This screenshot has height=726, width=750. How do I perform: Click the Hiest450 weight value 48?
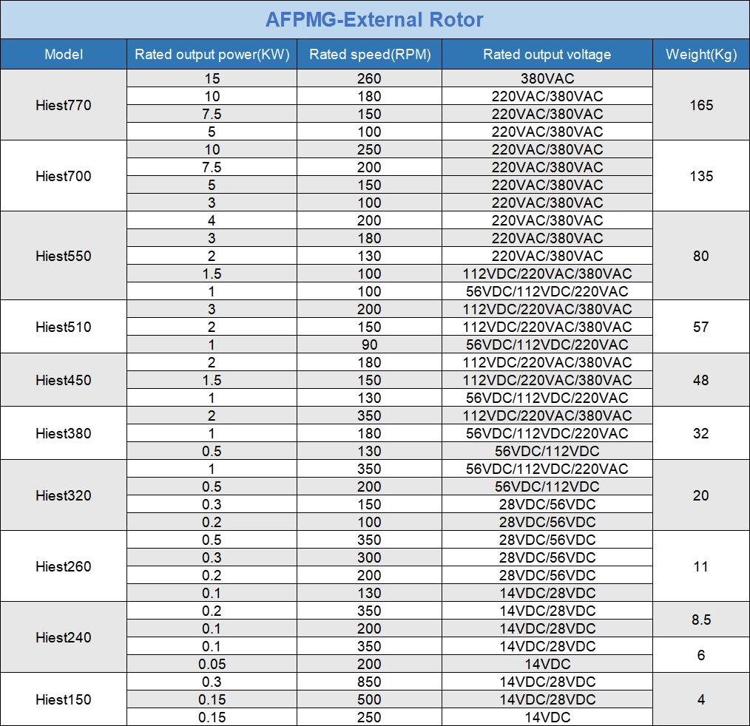coord(700,379)
